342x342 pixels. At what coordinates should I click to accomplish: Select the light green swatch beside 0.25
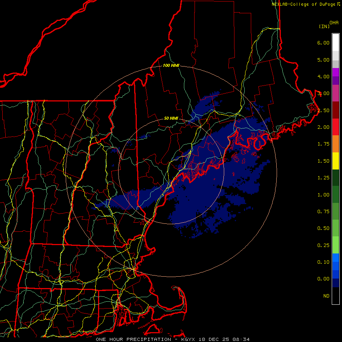(x=336, y=245)
